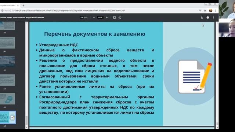Click the slide title 'Перечень документов к заявлению'
The height and width of the screenshot is (132, 235).
(95, 34)
